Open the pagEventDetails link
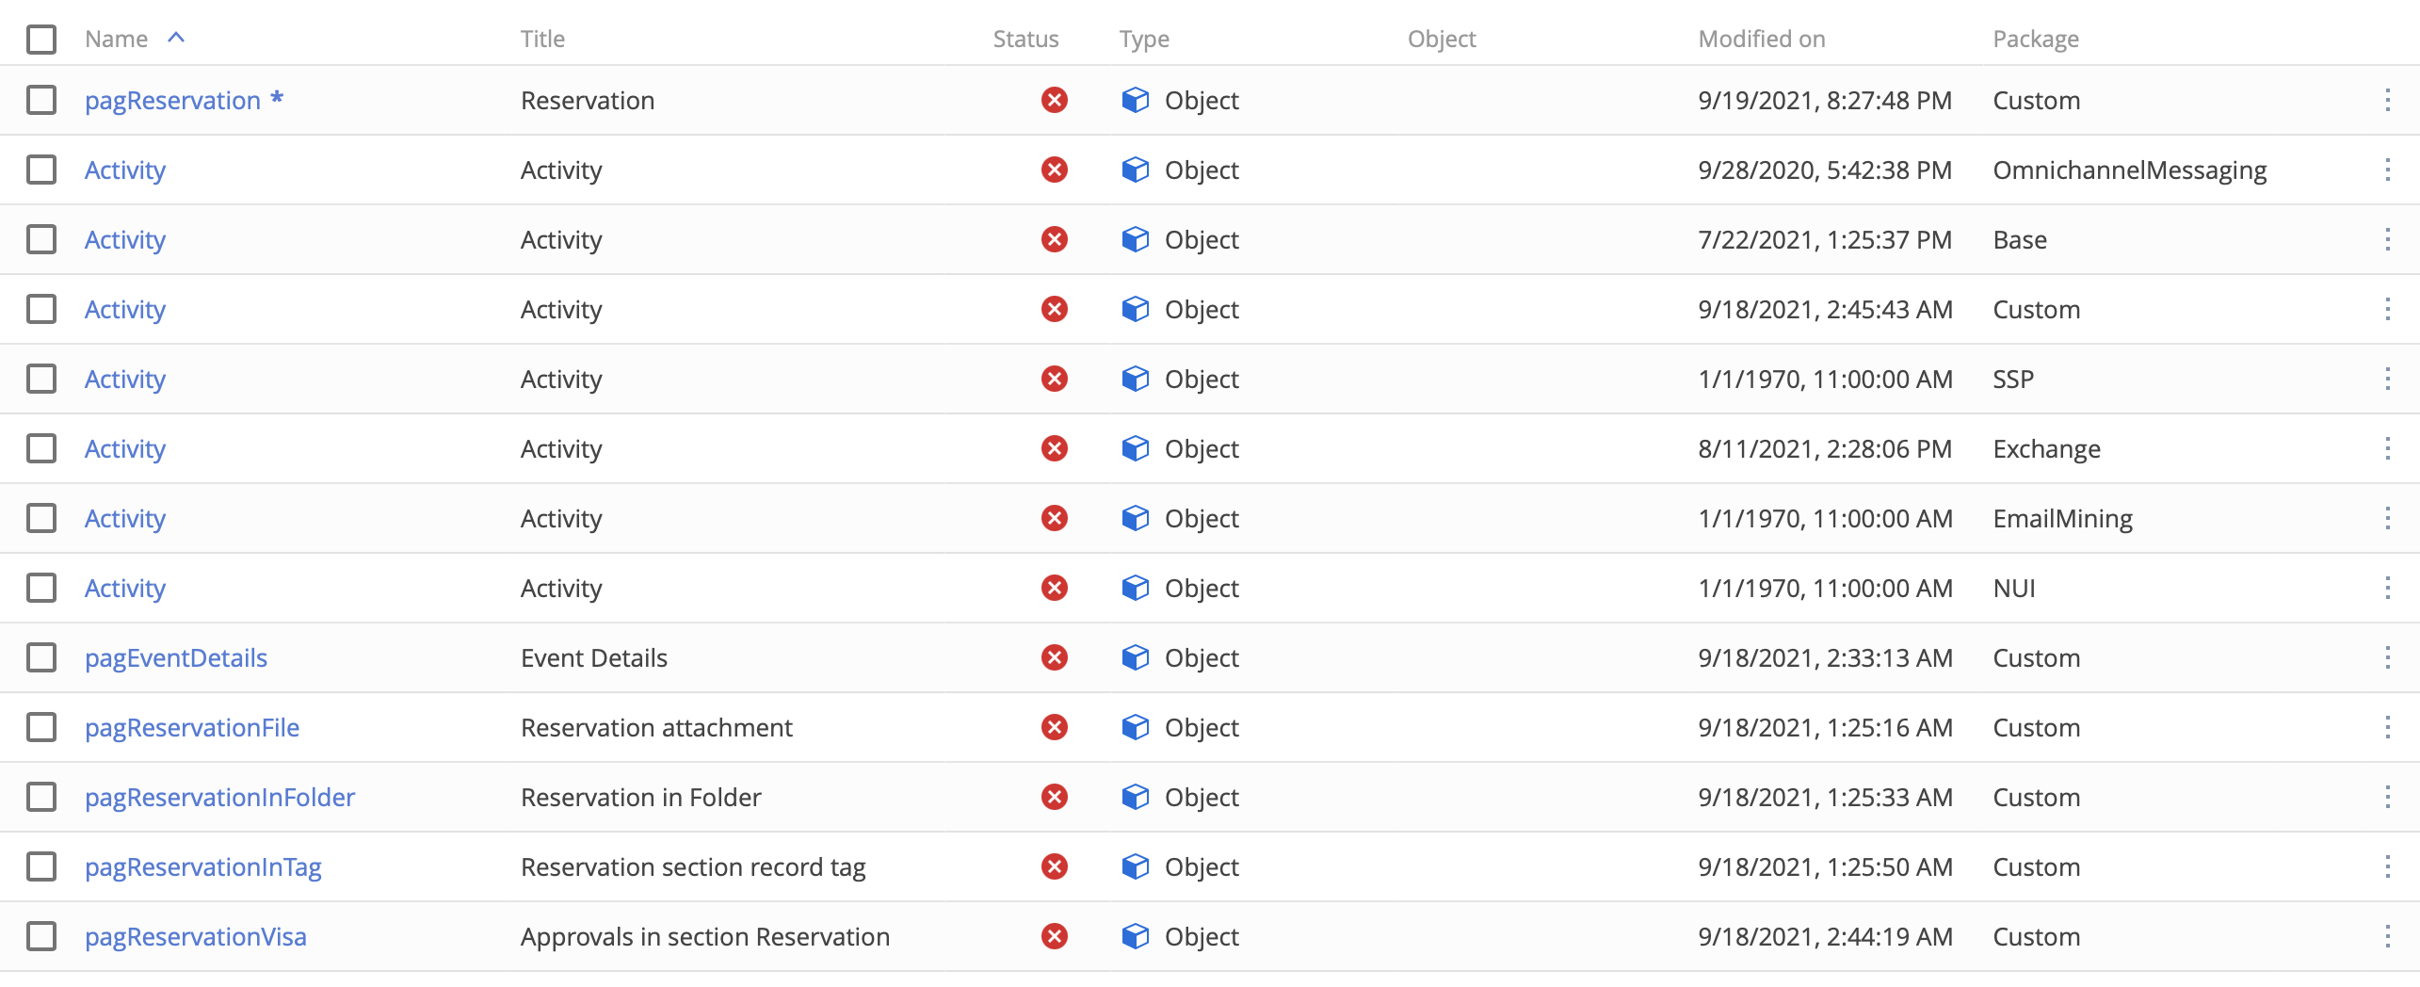This screenshot has height=987, width=2420. point(176,658)
